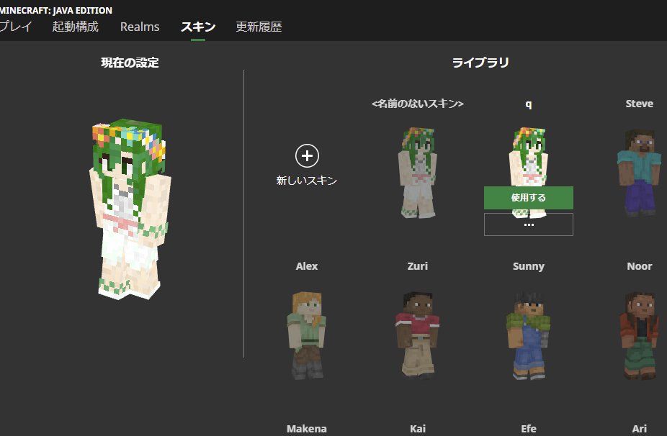Select the Sunny skin thumbnail

(x=528, y=335)
